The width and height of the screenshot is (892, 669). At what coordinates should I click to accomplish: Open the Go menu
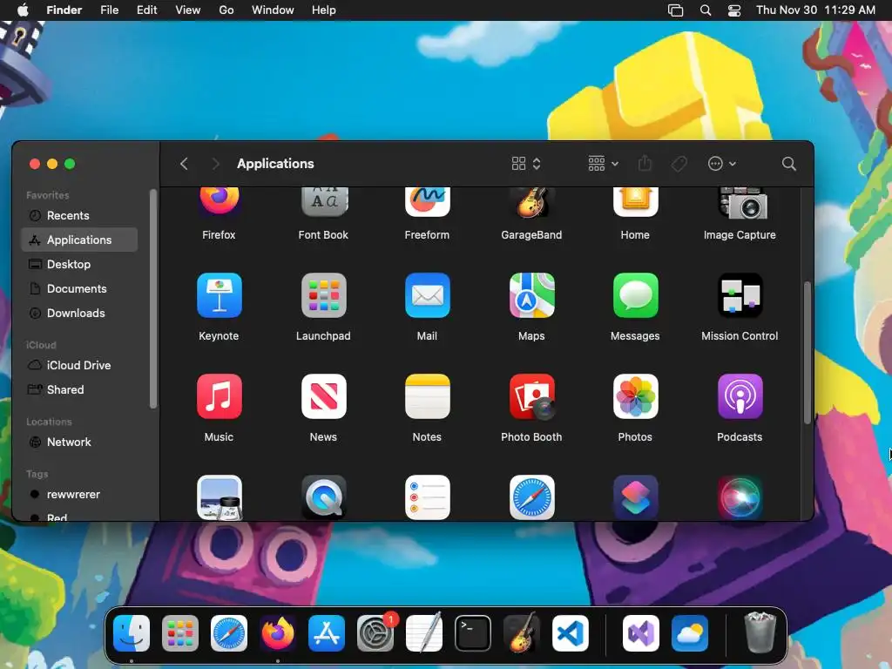226,10
